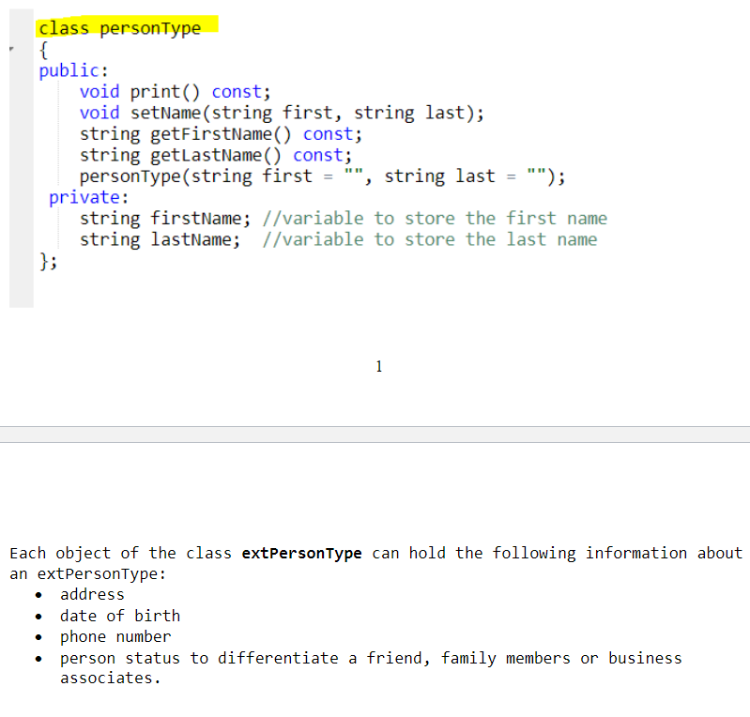Click the 'public:' access specifier
The width and height of the screenshot is (750, 717).
click(x=73, y=70)
